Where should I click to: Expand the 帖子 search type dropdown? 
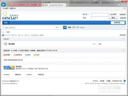pyautogui.click(x=58, y=28)
